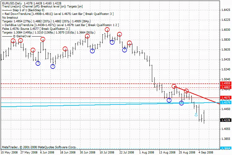The width and height of the screenshot is (232, 155).
Task: Click the 13 Aug 2008 date on time axis
Action: (165, 153)
